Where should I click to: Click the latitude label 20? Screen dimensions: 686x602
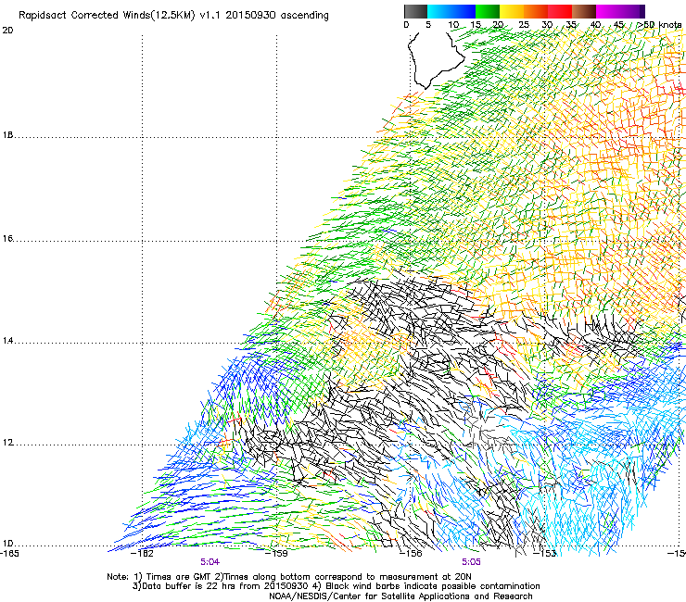[7, 31]
